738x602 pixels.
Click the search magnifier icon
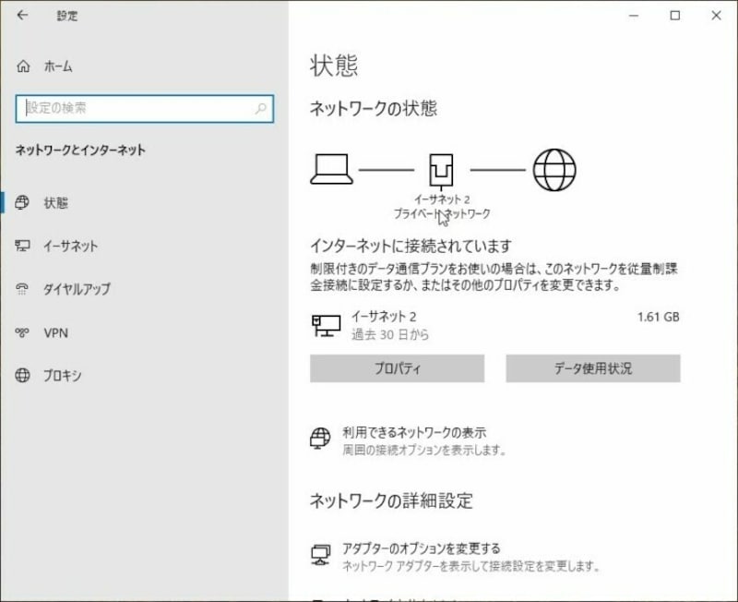[x=261, y=108]
